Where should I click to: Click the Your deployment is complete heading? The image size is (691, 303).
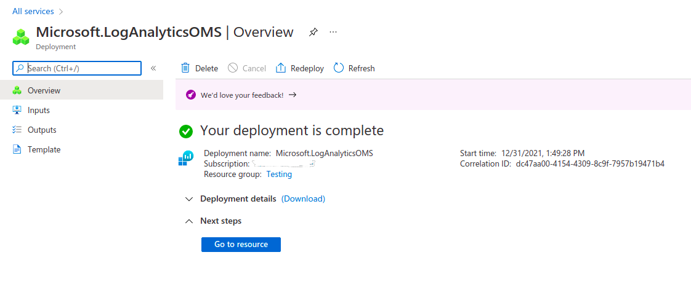point(292,131)
